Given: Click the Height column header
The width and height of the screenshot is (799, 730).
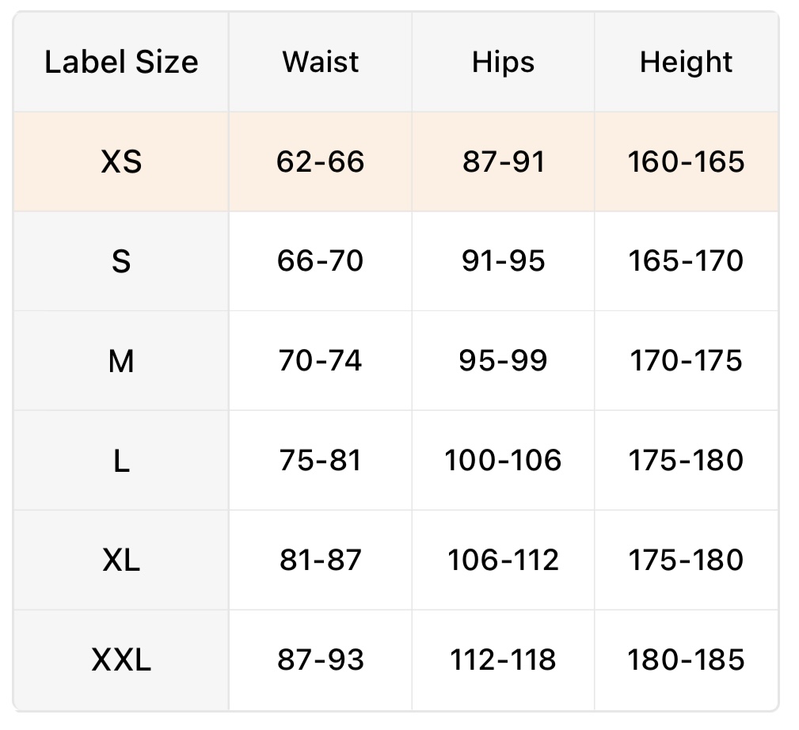Looking at the screenshot, I should pyautogui.click(x=686, y=63).
